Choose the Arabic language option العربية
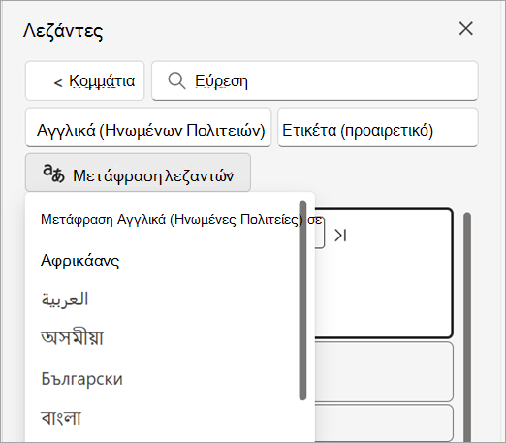This screenshot has width=506, height=443. [65, 300]
